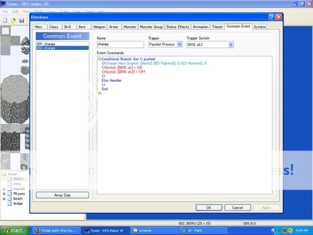Confirm the dialog with OK button

pyautogui.click(x=209, y=208)
